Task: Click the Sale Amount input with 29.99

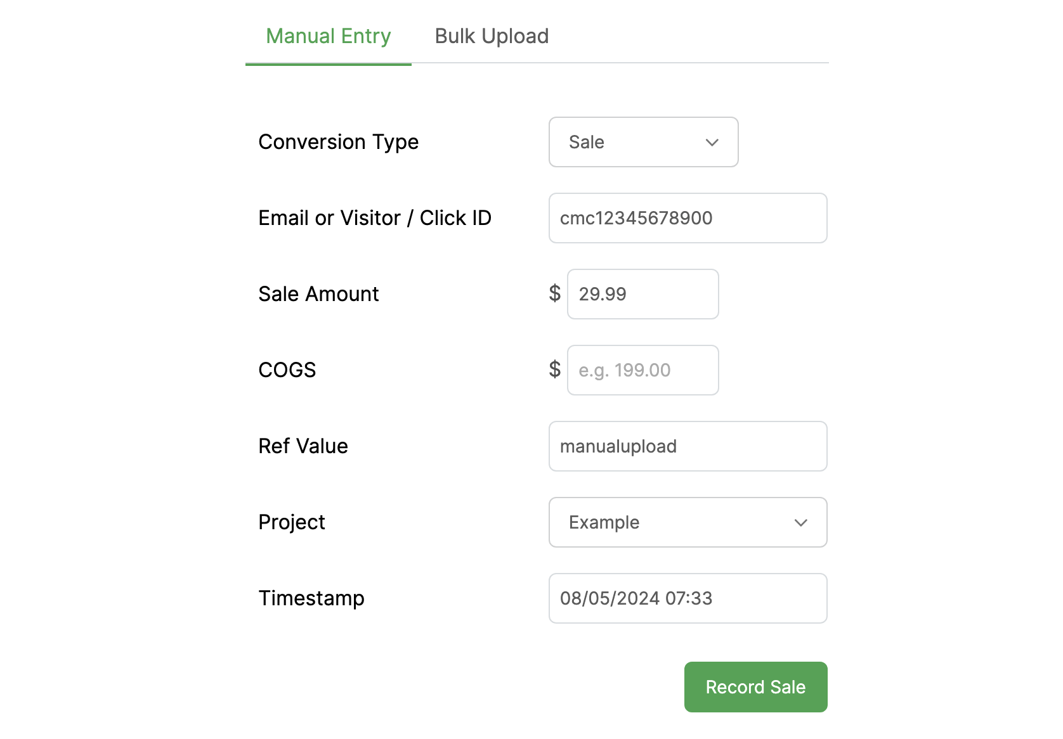Action: coord(642,294)
